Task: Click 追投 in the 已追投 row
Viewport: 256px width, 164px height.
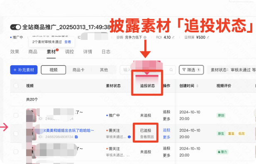Action: (x=166, y=130)
